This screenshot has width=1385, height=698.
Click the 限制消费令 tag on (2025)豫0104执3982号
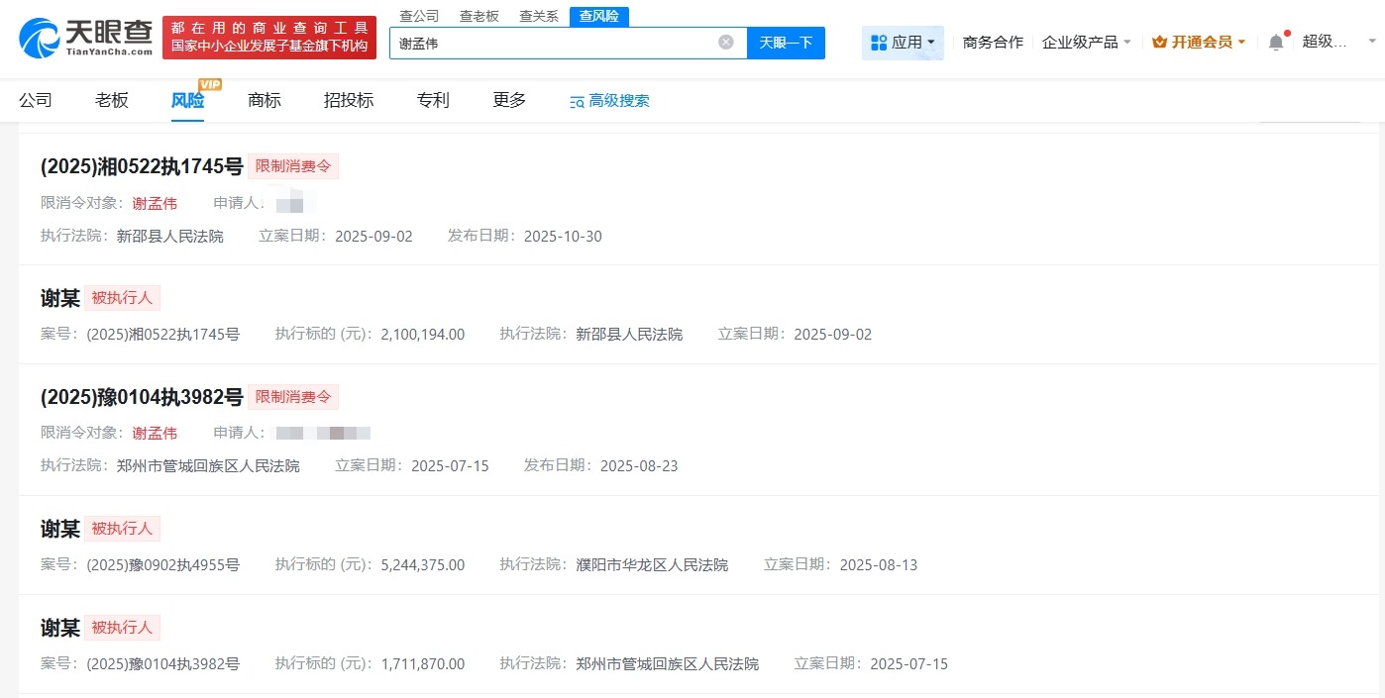[293, 396]
